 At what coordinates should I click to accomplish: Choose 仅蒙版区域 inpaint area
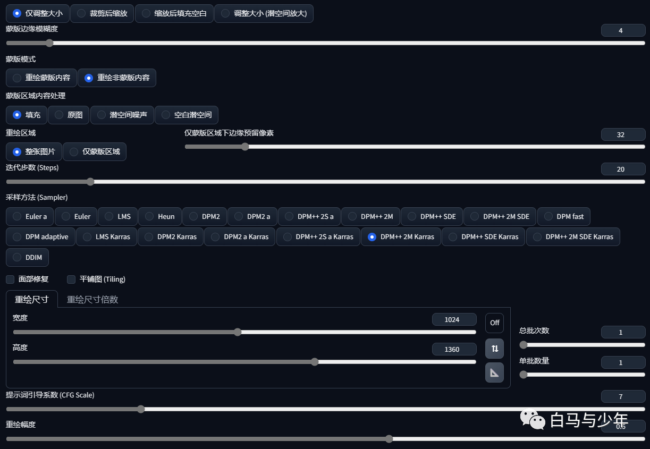pyautogui.click(x=95, y=151)
